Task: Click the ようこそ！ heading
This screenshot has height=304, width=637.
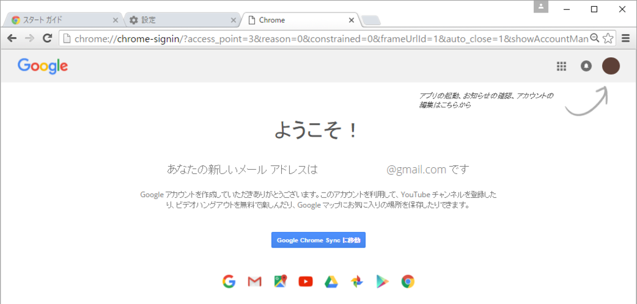Action: [317, 131]
